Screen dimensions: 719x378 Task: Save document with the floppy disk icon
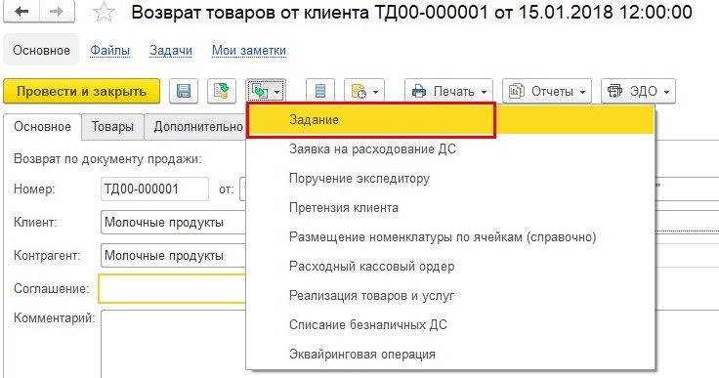tap(184, 91)
